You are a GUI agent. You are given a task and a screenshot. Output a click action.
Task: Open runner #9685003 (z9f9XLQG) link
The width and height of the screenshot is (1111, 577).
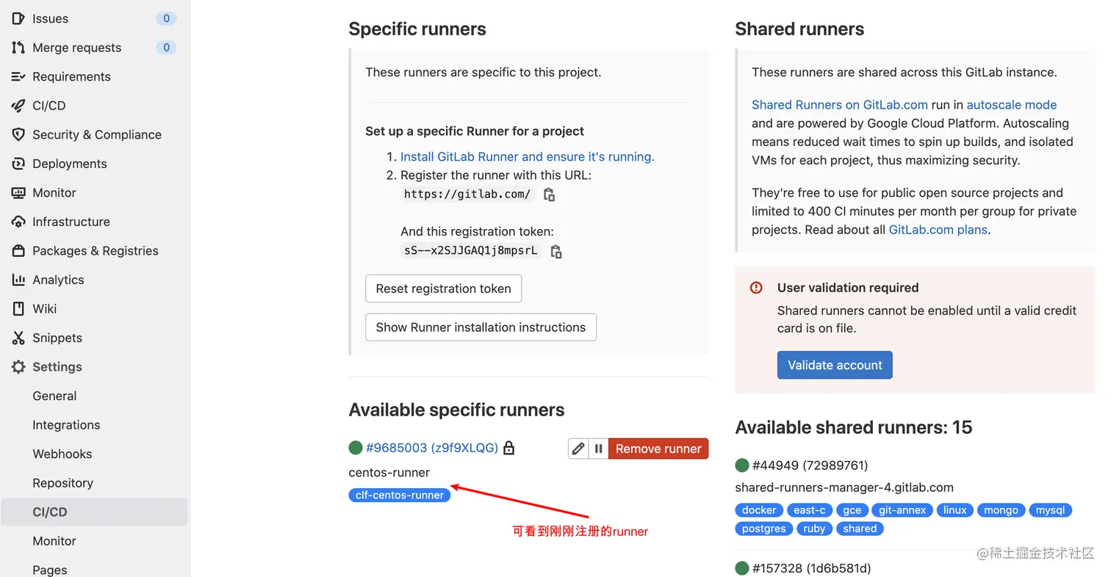click(431, 448)
